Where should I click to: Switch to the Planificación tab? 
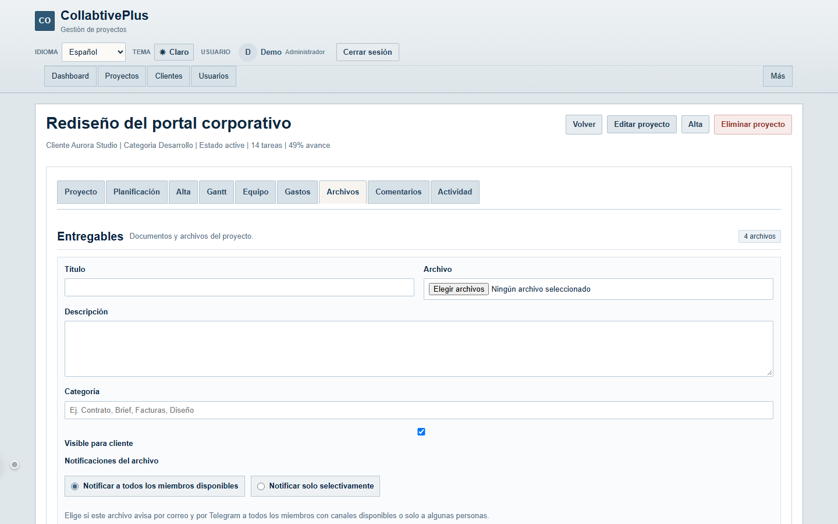pyautogui.click(x=137, y=192)
